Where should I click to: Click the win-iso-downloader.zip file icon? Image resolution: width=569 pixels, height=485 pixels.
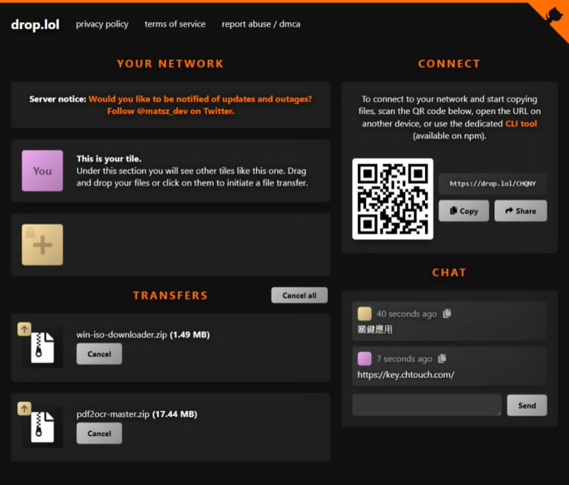pos(43,347)
